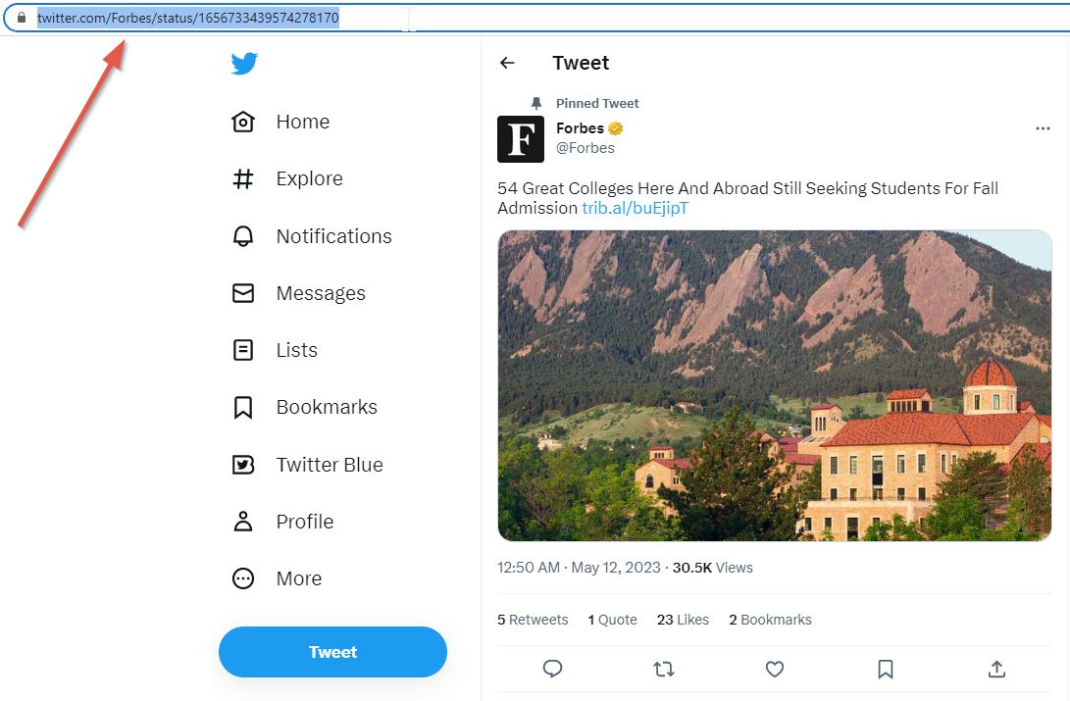Open Notifications from the sidebar bell icon
This screenshot has width=1070, height=701.
pyautogui.click(x=242, y=235)
